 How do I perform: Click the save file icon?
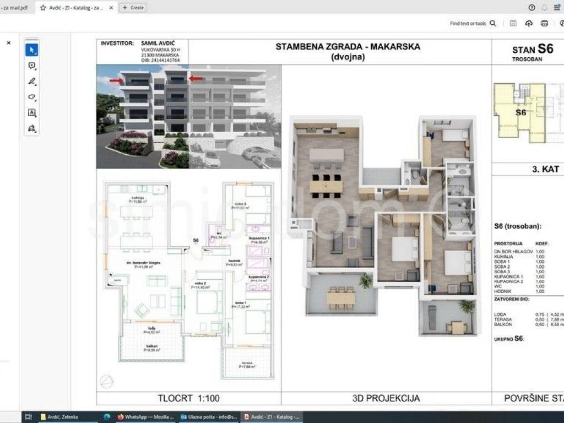(513, 23)
